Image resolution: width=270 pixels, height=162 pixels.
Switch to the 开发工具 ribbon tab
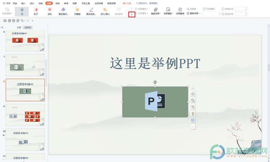[86, 3]
